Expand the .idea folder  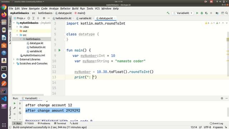[x=17, y=27]
